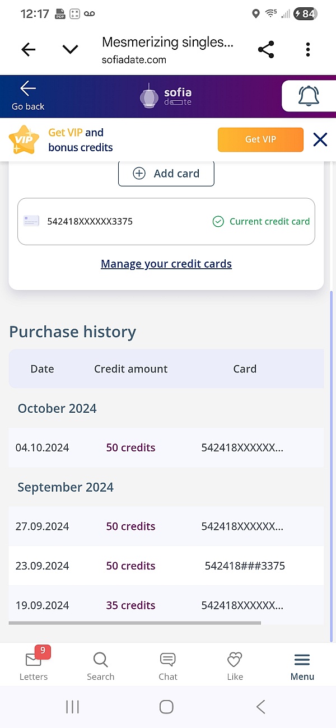Switch to the Search tab
336x728 pixels.
click(x=101, y=665)
